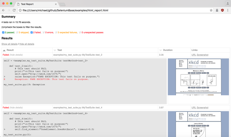Click the '4 tests ran in 15.76 seconds' text

click(16, 22)
